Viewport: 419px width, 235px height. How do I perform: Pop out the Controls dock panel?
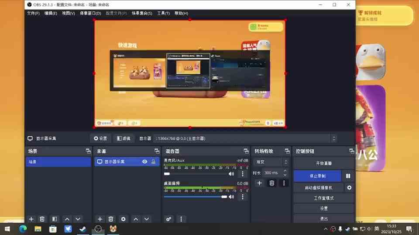pyautogui.click(x=352, y=151)
